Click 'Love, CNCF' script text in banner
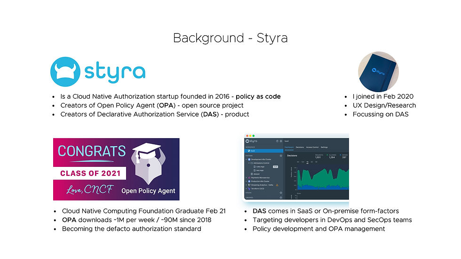Viewport: 461px width, 259px height. 90,190
